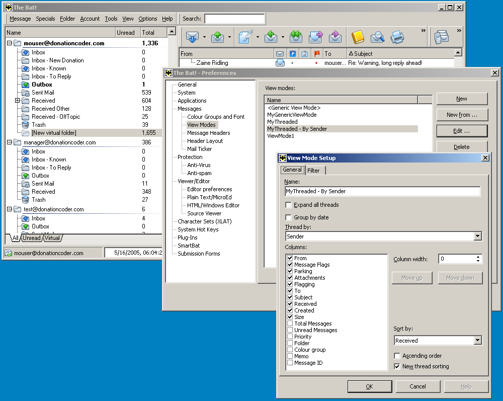Click the status bar account icon

click(x=9, y=253)
